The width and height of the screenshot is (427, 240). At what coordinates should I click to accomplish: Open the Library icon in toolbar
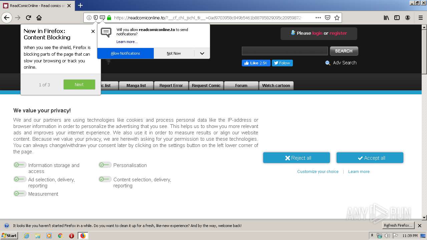click(386, 18)
